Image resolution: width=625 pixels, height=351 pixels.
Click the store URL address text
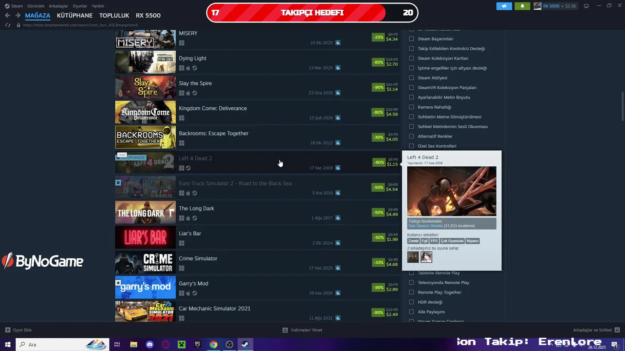pos(81,25)
